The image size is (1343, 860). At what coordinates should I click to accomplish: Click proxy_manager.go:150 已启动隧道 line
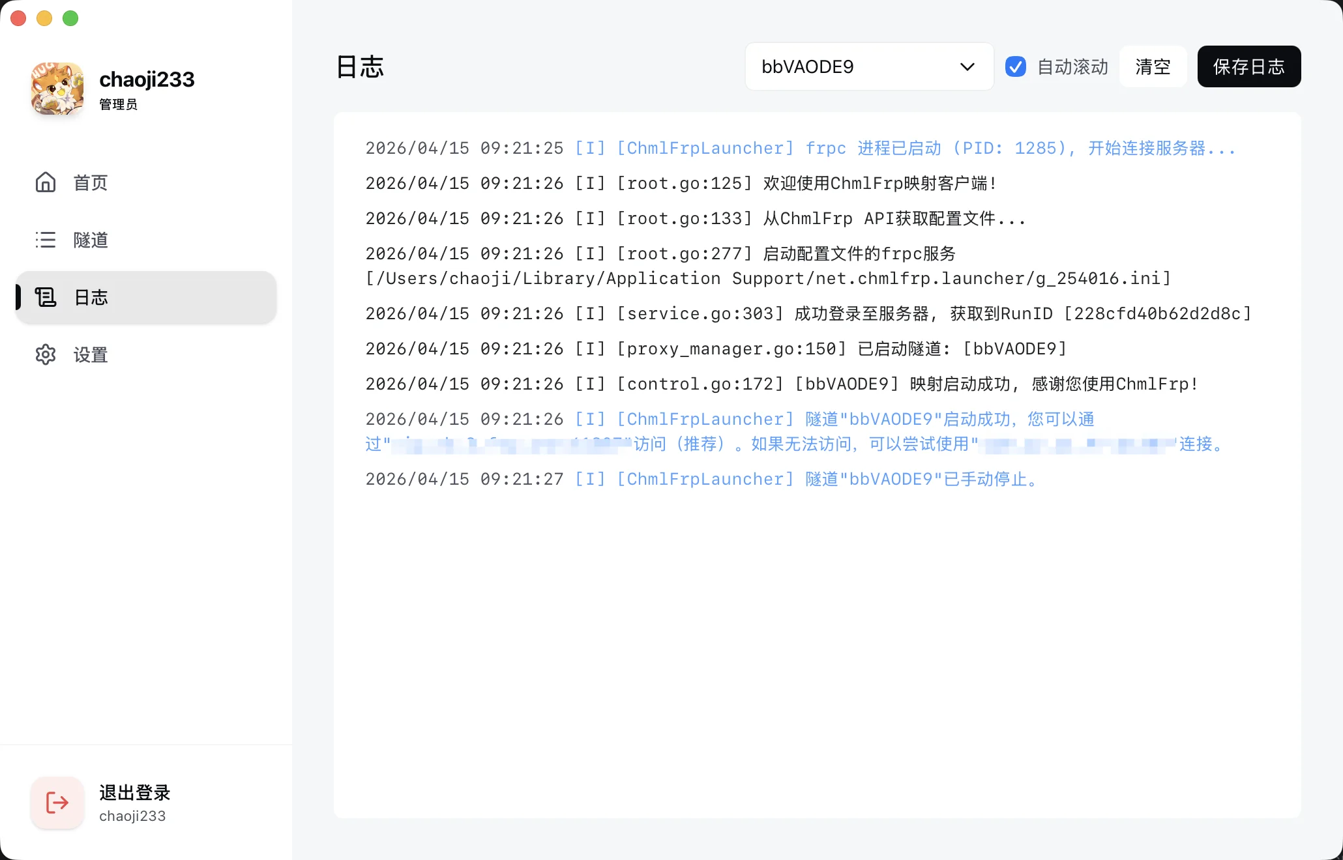coord(716,349)
